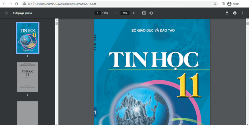Select page 1 thumbnail
This screenshot has height=125, width=249.
click(x=28, y=38)
